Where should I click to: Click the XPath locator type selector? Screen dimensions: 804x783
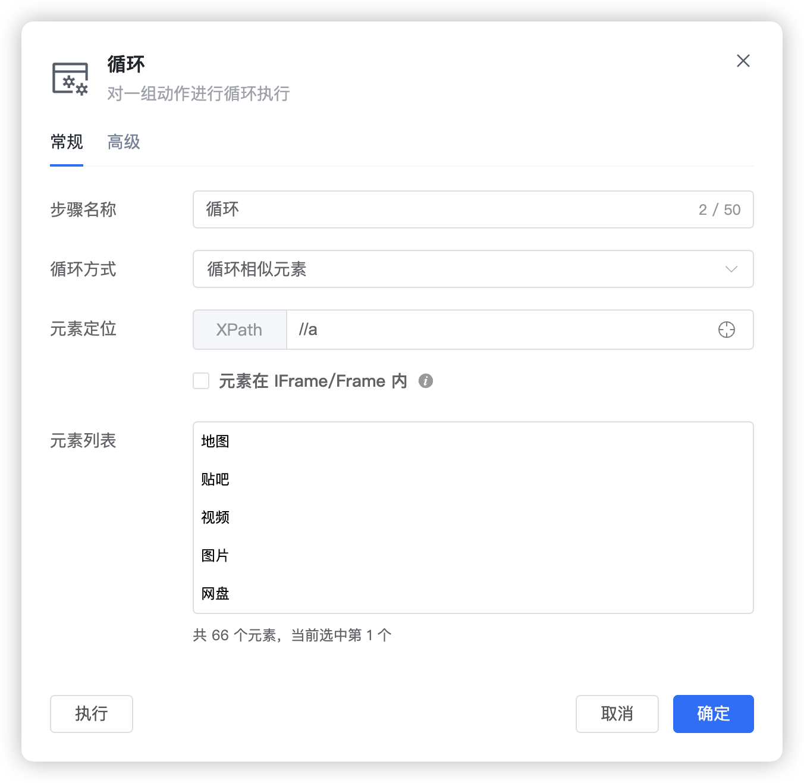(240, 330)
